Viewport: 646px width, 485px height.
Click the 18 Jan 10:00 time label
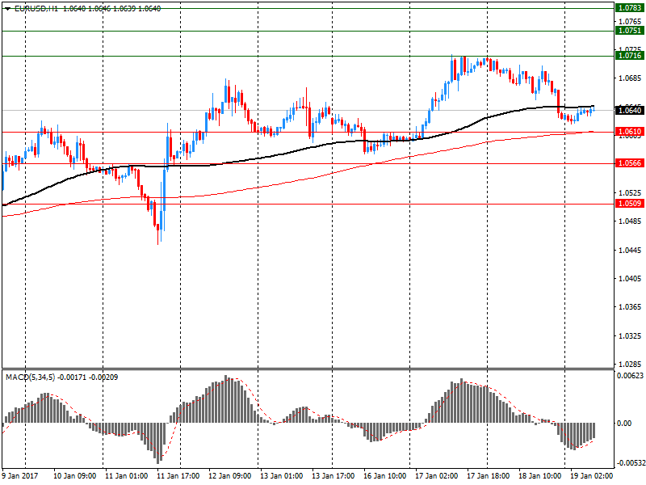(539, 476)
